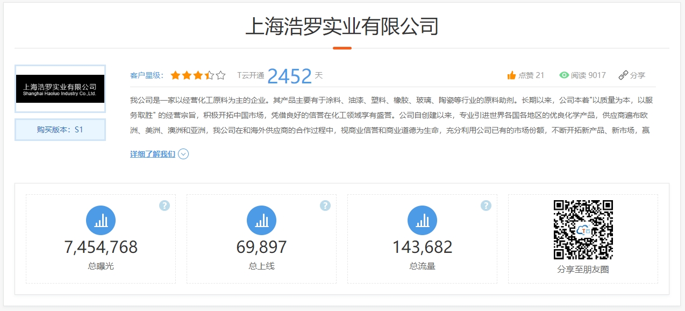Click the Shanghai Haoluo Industry company logo
This screenshot has width=685, height=311.
point(60,89)
